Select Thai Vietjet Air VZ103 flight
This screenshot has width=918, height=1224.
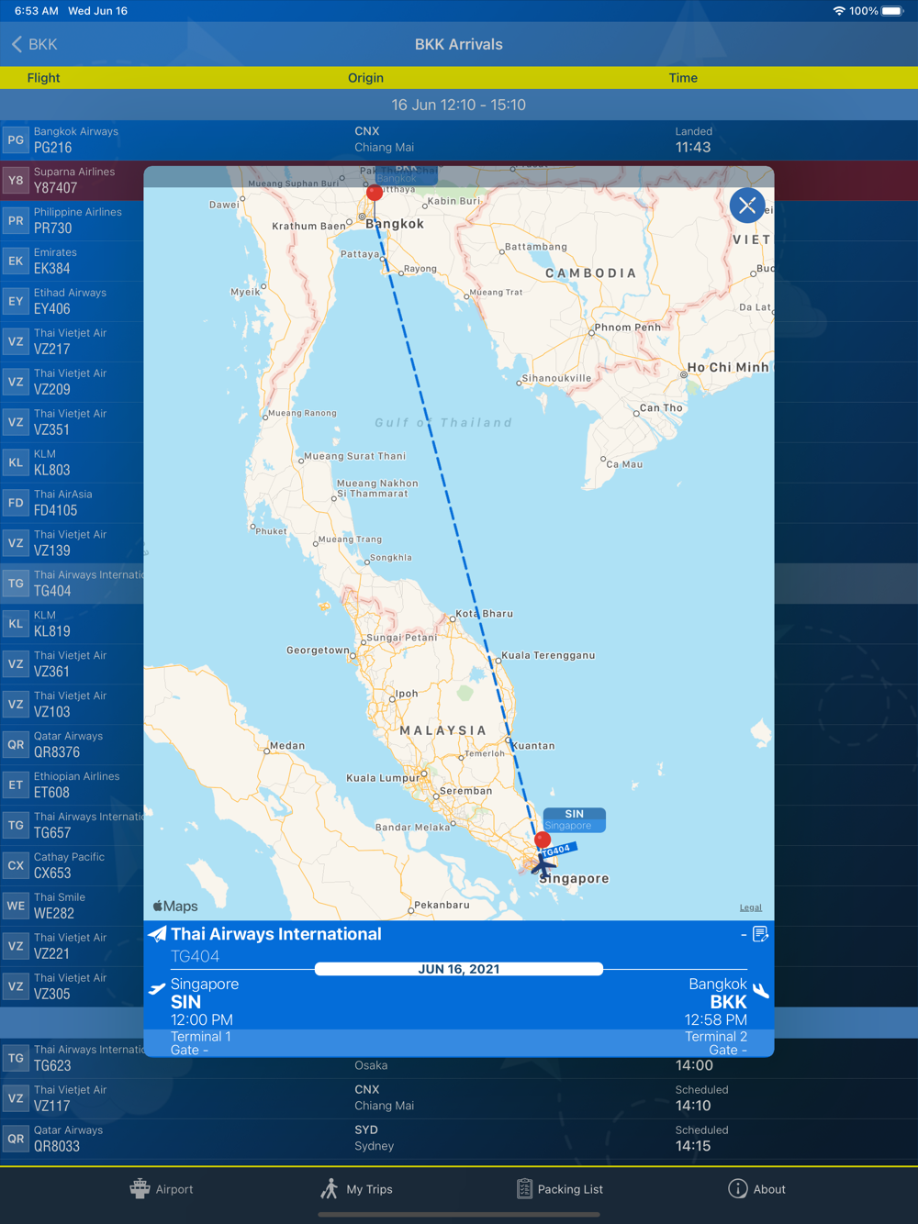(72, 706)
